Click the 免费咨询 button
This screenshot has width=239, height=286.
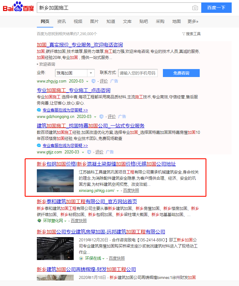(181, 73)
